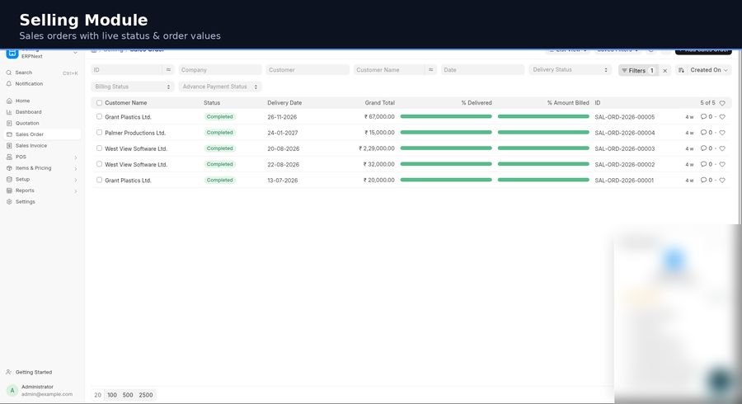Click the Customer Name filter field
The height and width of the screenshot is (404, 742).
389,69
